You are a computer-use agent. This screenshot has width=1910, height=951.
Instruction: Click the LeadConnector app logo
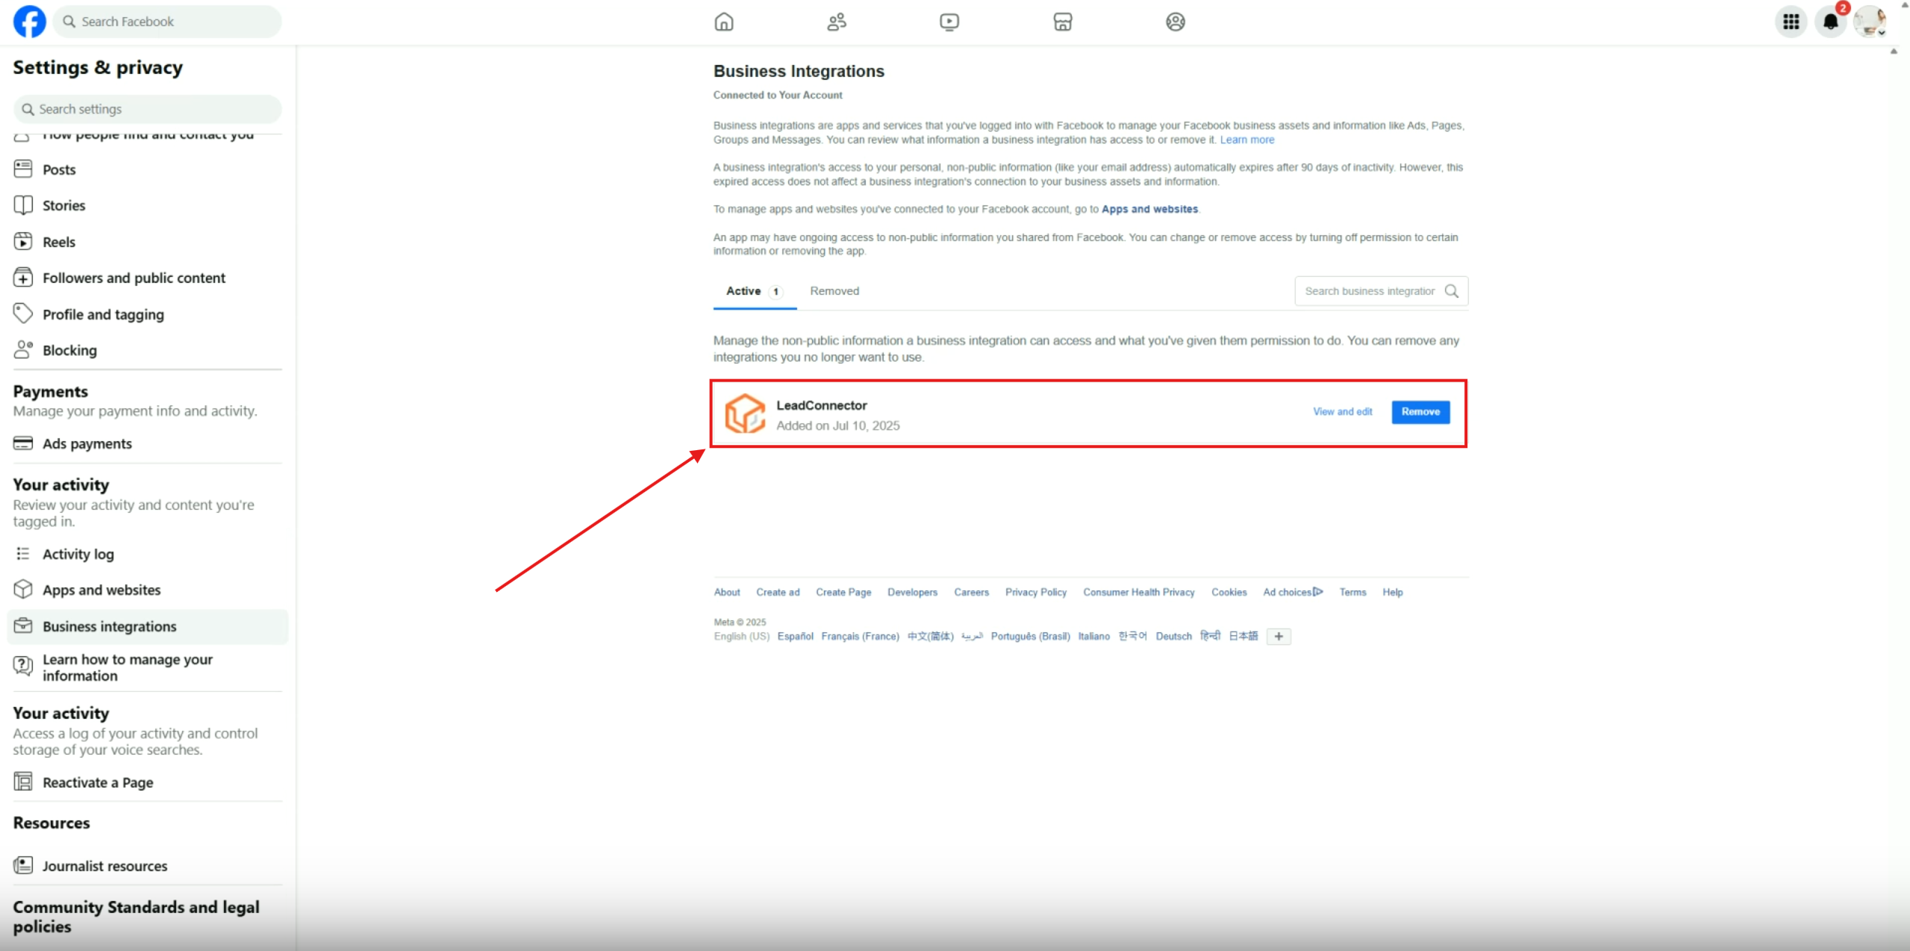[744, 414]
